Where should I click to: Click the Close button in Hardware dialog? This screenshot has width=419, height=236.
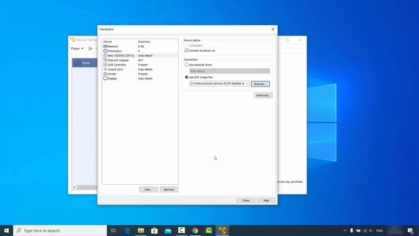tap(246, 201)
